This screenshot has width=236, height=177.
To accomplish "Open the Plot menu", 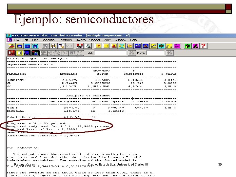I will click(35, 40).
